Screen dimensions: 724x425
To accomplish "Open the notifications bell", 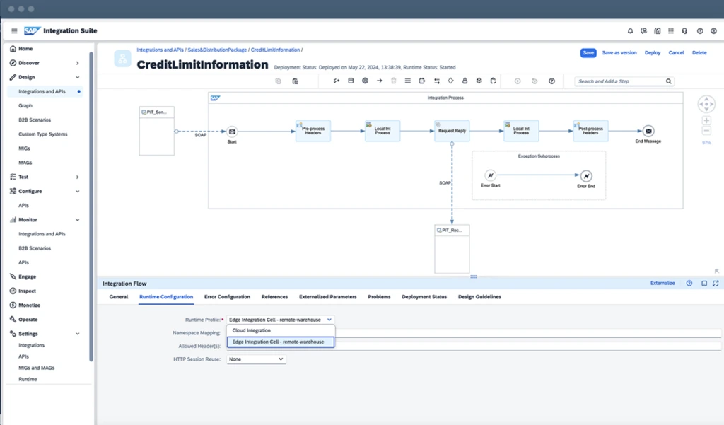I will coord(630,31).
